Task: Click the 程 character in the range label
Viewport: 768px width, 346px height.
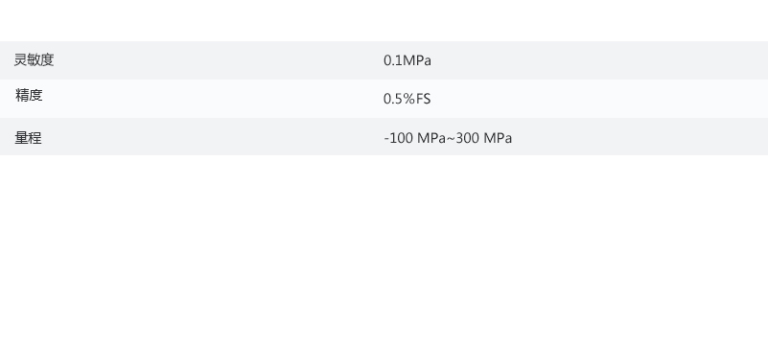Action: 35,138
